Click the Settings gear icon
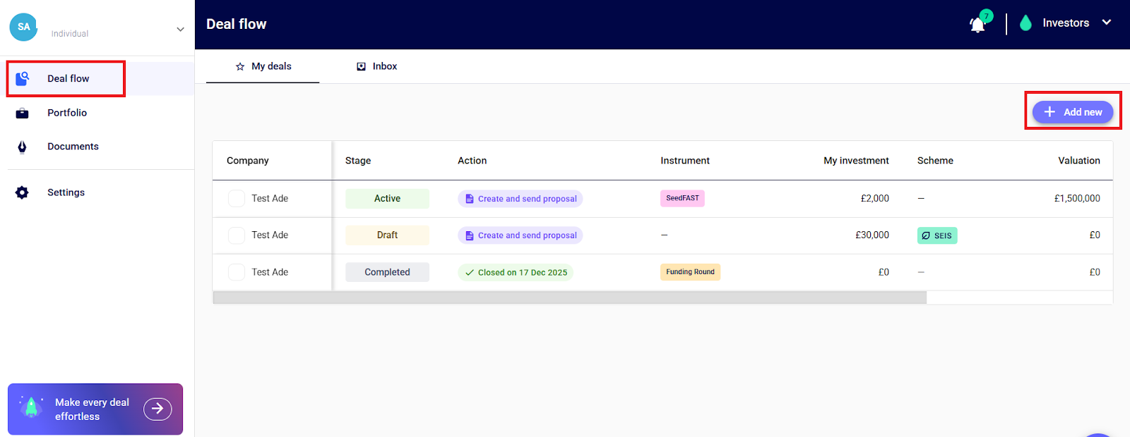Image resolution: width=1130 pixels, height=437 pixels. [x=23, y=192]
